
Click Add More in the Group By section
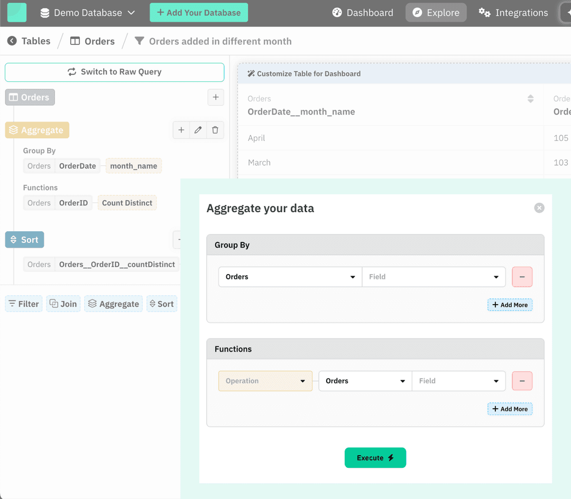(510, 305)
